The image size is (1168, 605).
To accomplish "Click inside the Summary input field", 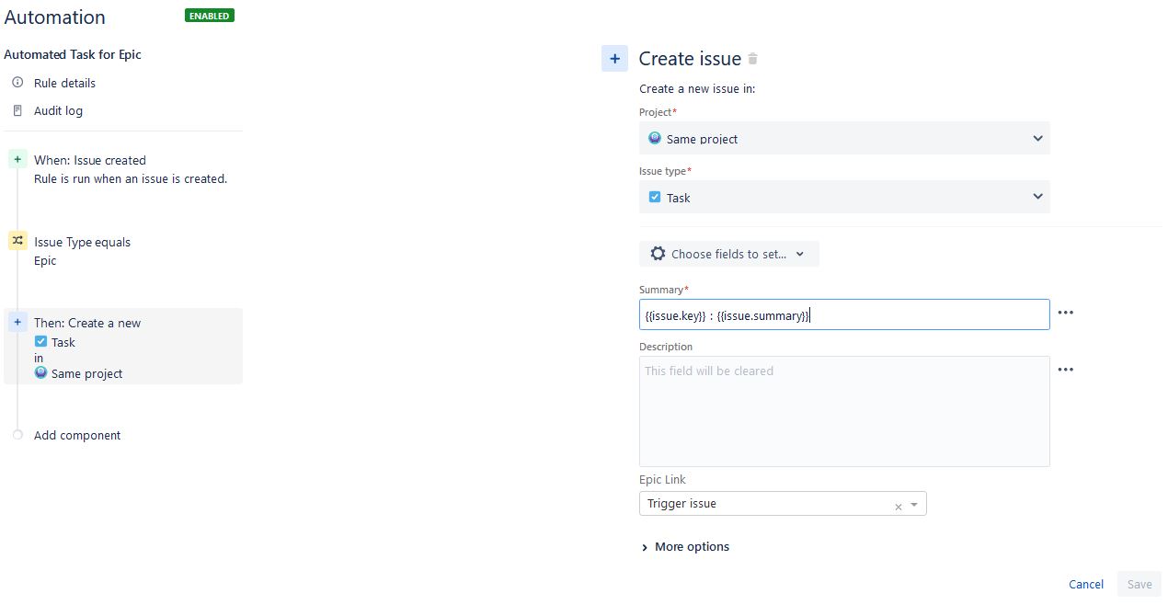I will point(843,314).
